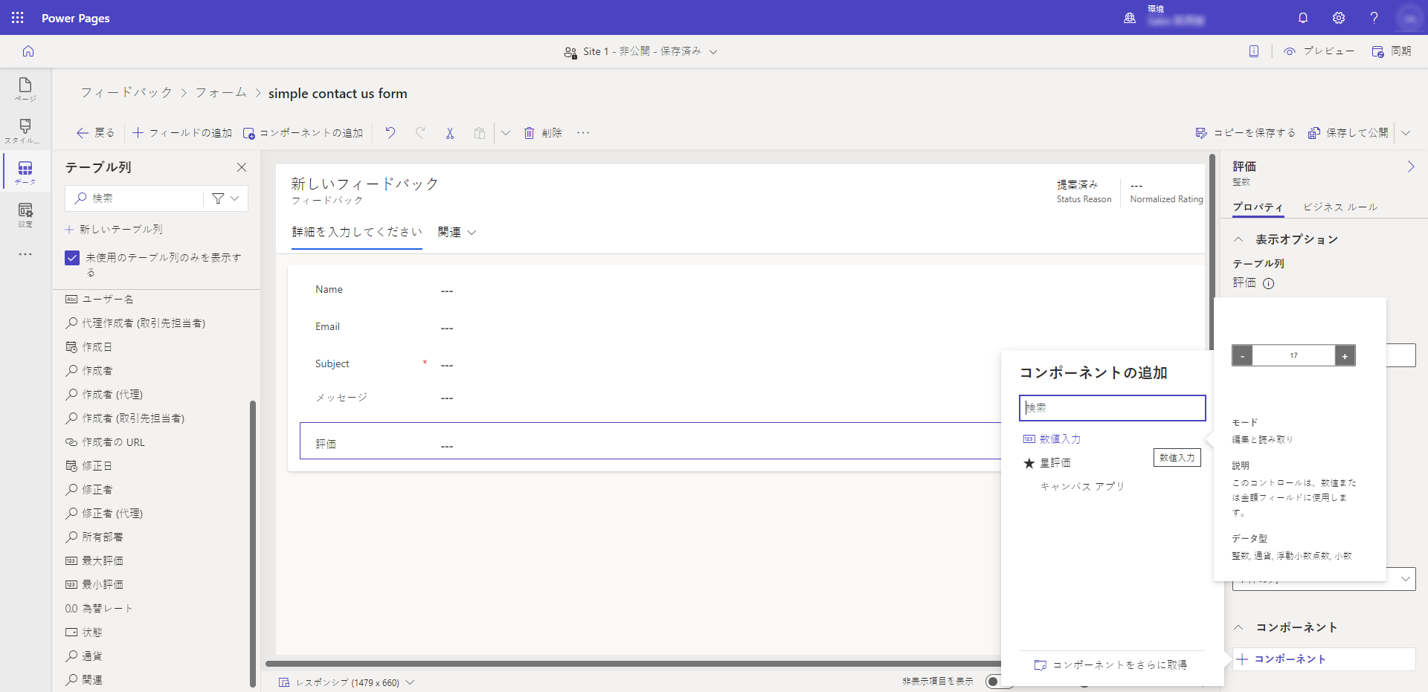The width and height of the screenshot is (1428, 692).
Task: Go to the Home icon
Action: coord(28,51)
